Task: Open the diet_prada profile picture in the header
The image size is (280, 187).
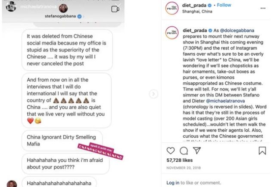Action: (172, 8)
